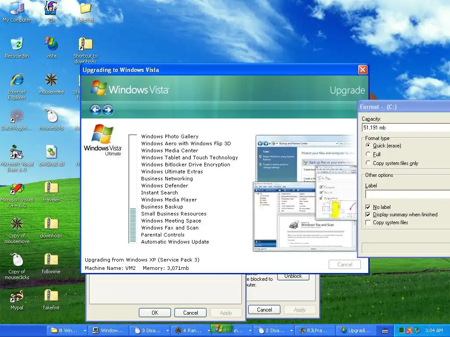Click the Unblock button
Screen dimensions: 450x337
[x=293, y=276]
